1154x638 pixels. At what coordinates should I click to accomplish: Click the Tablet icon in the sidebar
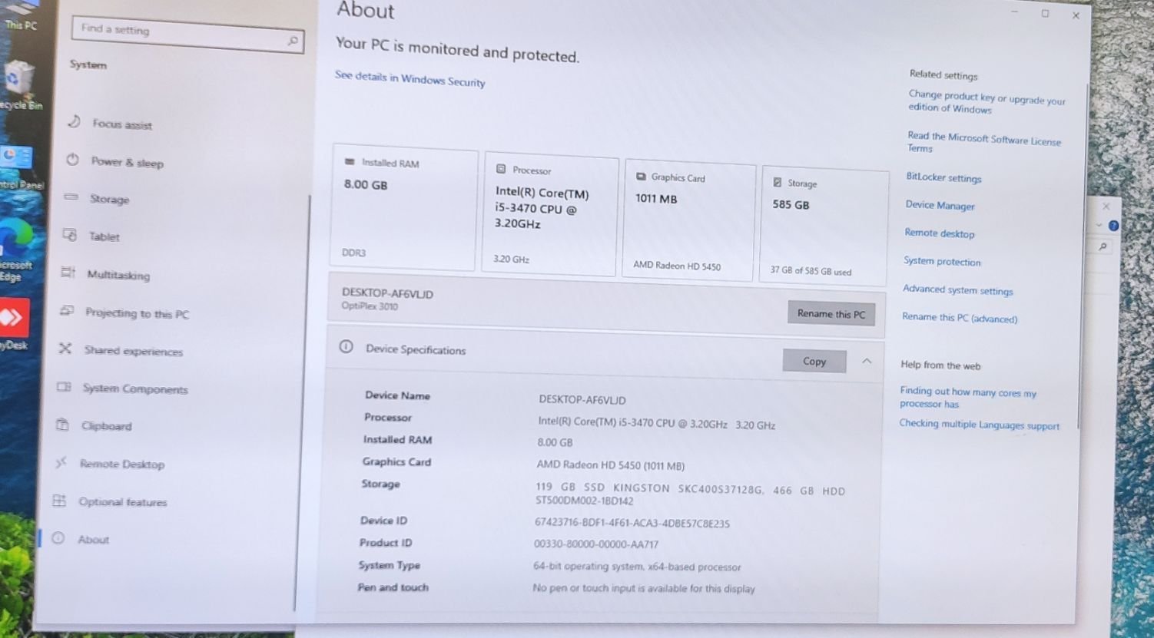click(x=70, y=235)
